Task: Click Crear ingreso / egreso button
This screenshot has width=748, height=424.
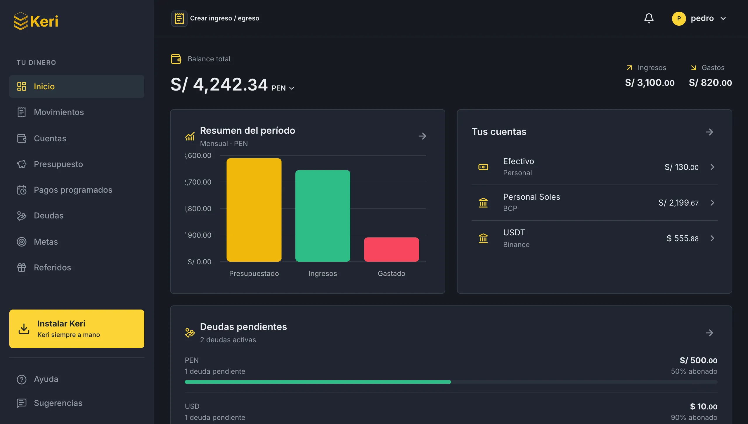Action: pos(215,18)
